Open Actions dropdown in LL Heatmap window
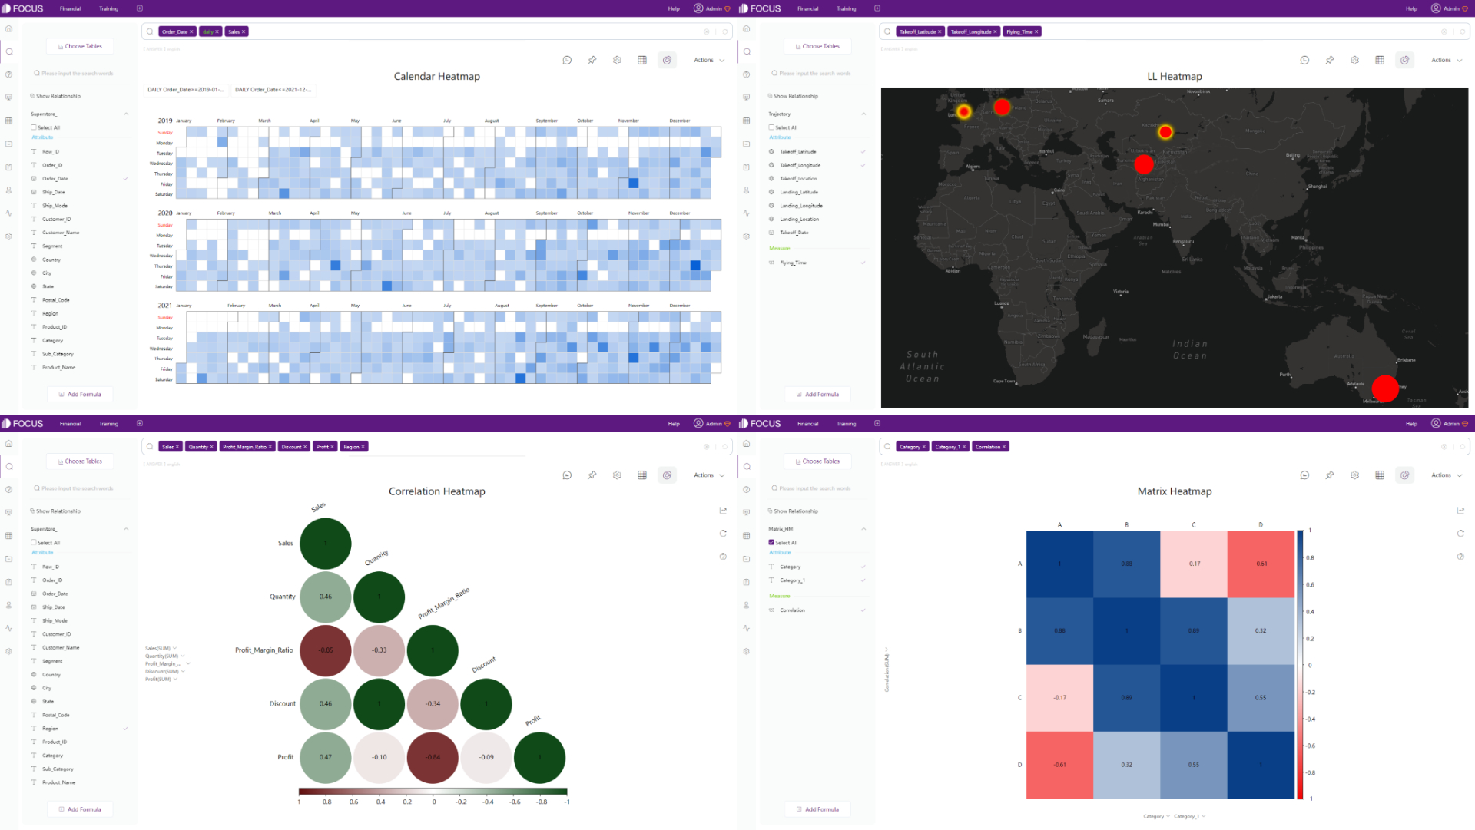The width and height of the screenshot is (1475, 830). [x=1447, y=60]
